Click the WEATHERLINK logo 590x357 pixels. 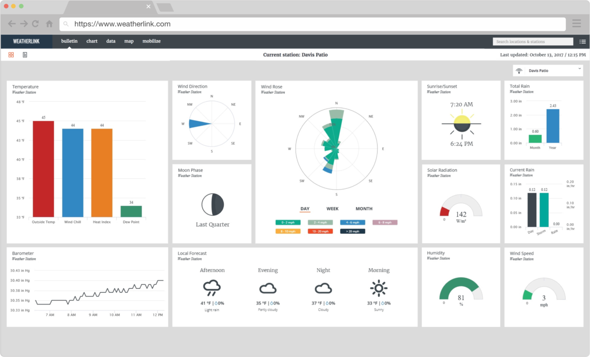pos(27,41)
